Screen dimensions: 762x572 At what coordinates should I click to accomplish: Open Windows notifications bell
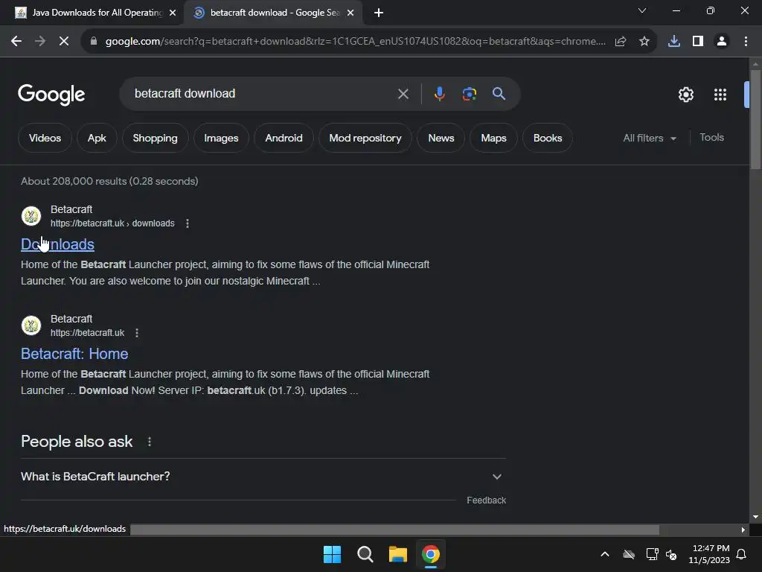(742, 554)
